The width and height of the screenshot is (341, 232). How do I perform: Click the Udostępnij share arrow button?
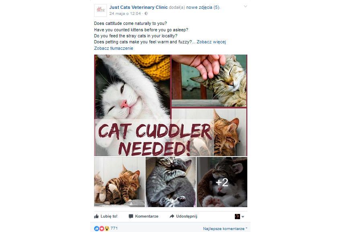183,216
